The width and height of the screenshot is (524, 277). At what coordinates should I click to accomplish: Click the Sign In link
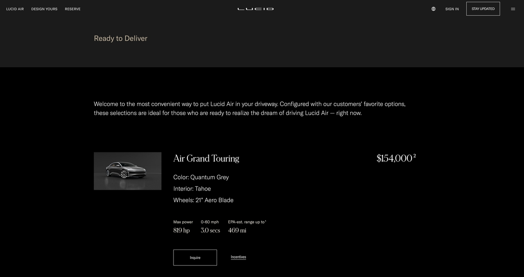[452, 9]
